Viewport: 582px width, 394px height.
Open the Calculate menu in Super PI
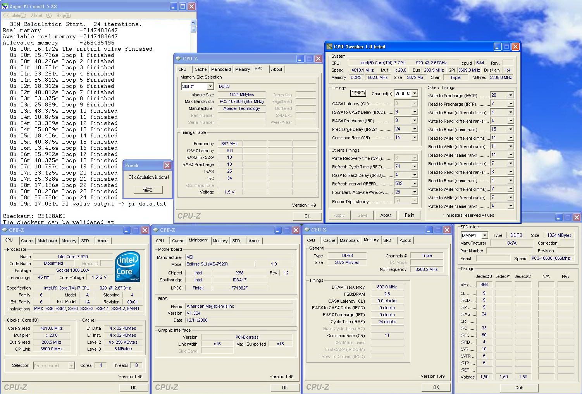point(14,15)
